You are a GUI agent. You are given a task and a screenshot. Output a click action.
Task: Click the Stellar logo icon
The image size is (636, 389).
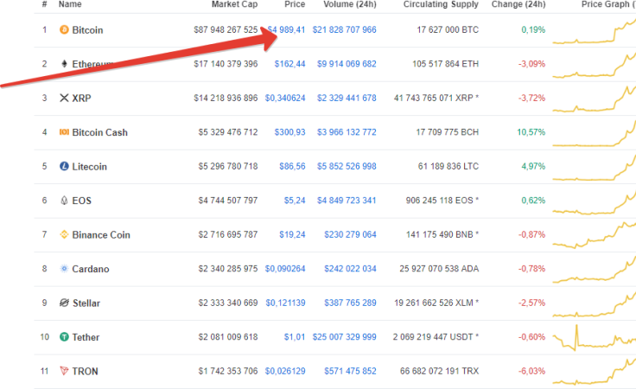(64, 303)
